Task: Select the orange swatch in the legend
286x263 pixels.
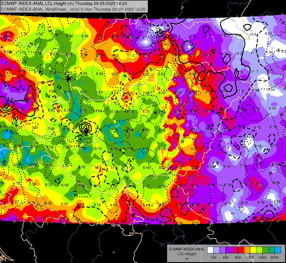Action: point(247,250)
